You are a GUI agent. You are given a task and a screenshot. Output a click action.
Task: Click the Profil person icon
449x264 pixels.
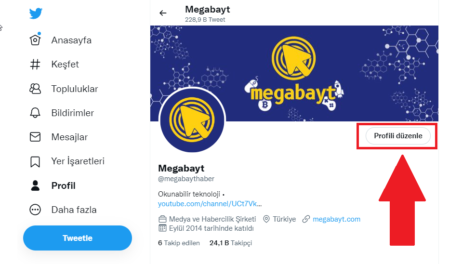point(35,185)
